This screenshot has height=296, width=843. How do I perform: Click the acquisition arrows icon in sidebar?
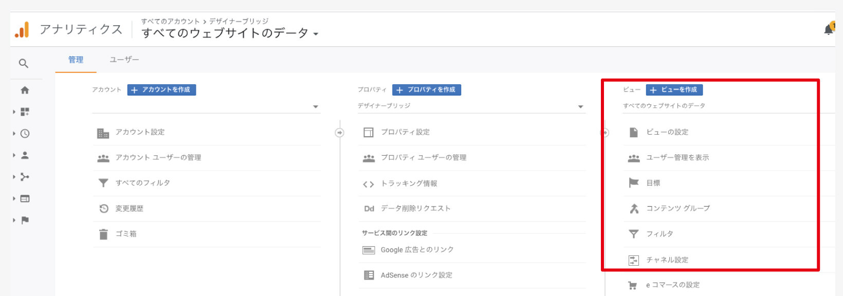[25, 177]
